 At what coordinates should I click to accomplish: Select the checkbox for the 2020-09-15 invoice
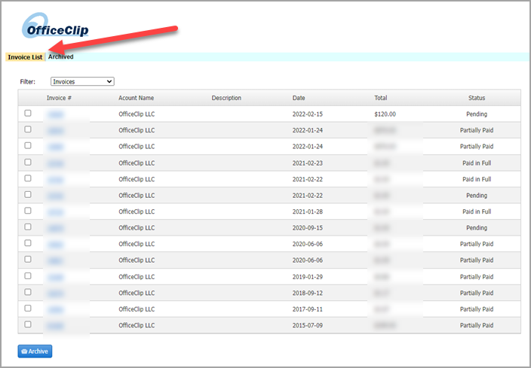28,227
